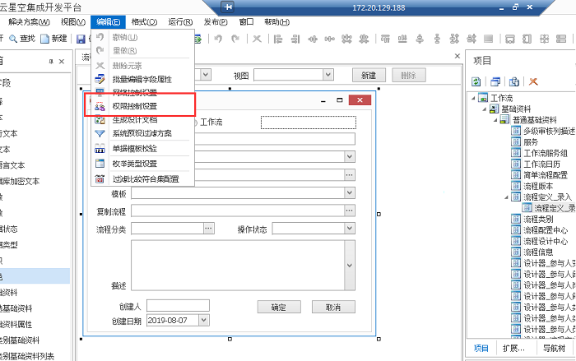Close the left field panel with its X
Screen dimensions: 576x361
pos(62,62)
